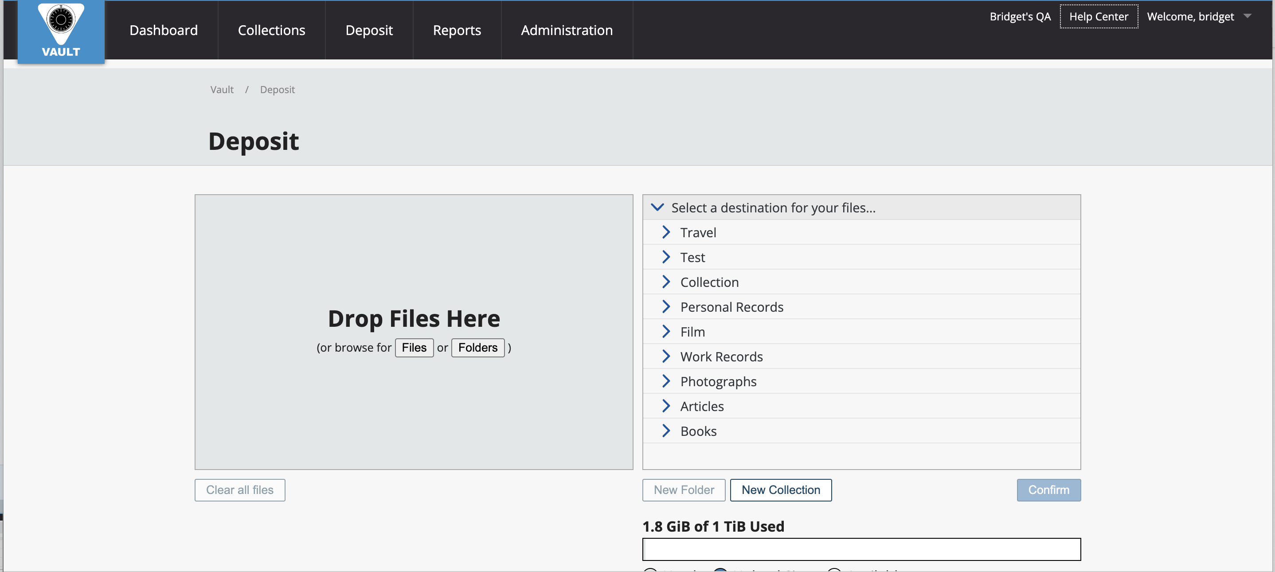This screenshot has width=1275, height=572.
Task: Open the Welcome, bridget user dropdown
Action: coord(1247,16)
